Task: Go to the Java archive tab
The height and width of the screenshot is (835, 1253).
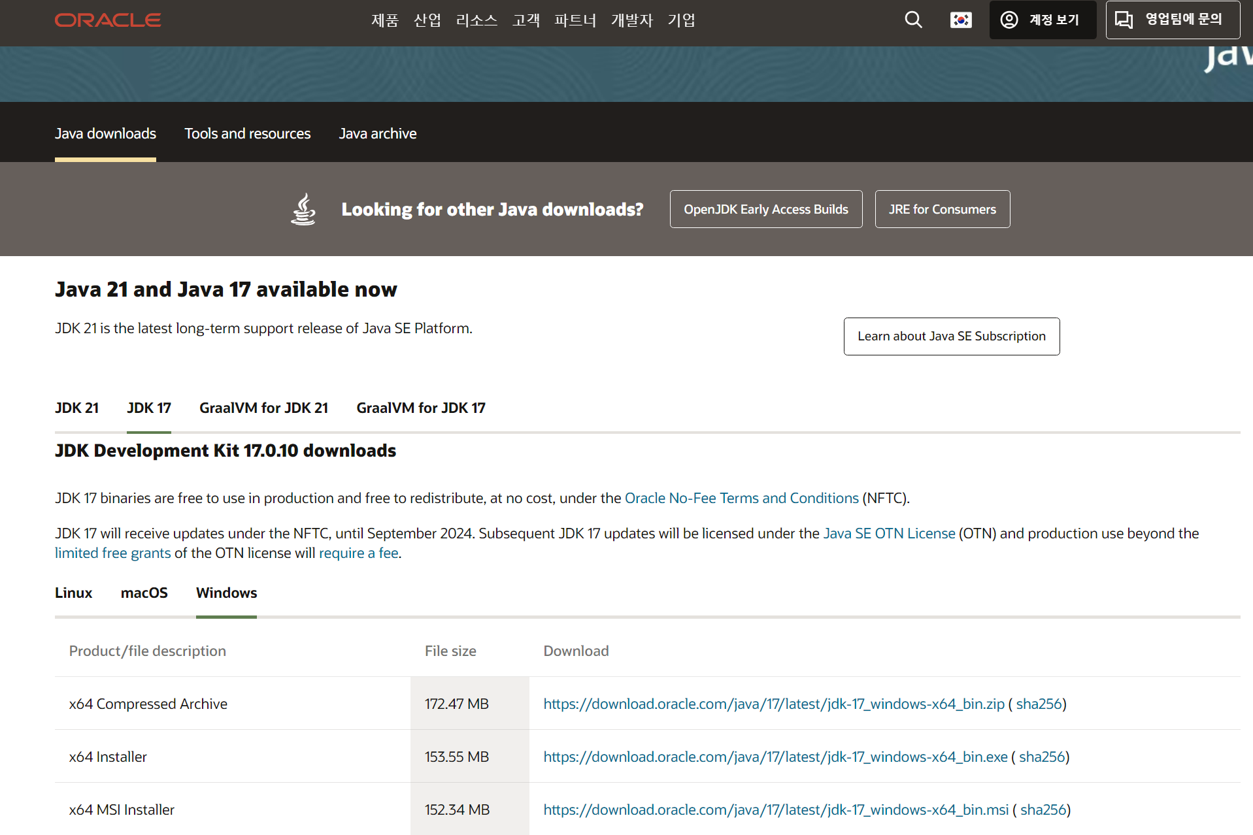Action: (378, 133)
